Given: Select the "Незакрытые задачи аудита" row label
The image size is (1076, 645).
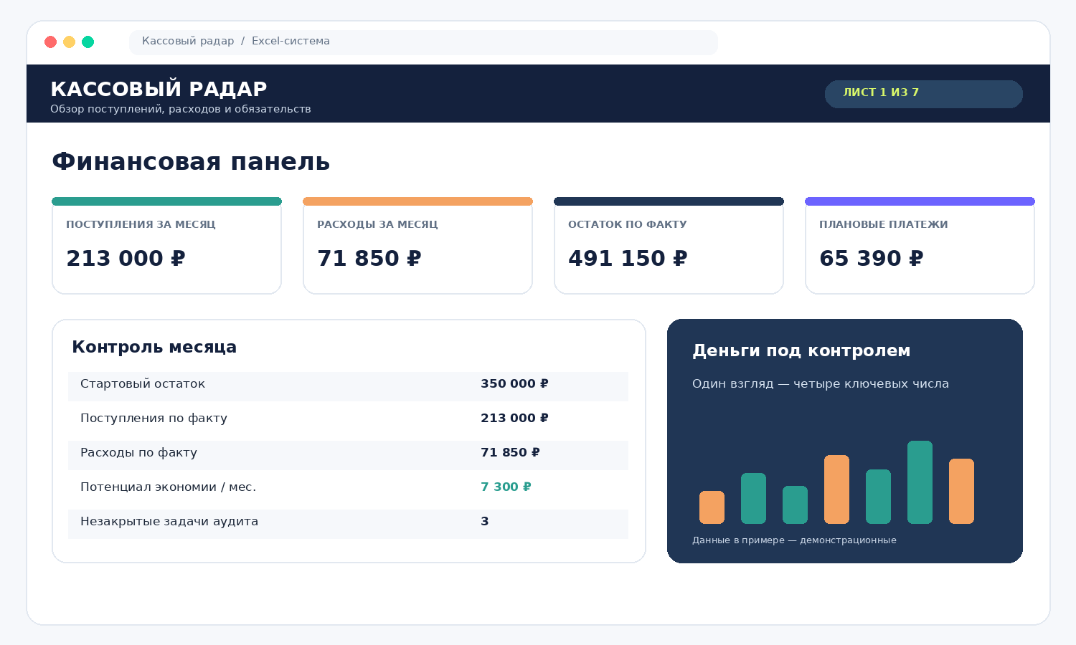Looking at the screenshot, I should click(x=169, y=522).
